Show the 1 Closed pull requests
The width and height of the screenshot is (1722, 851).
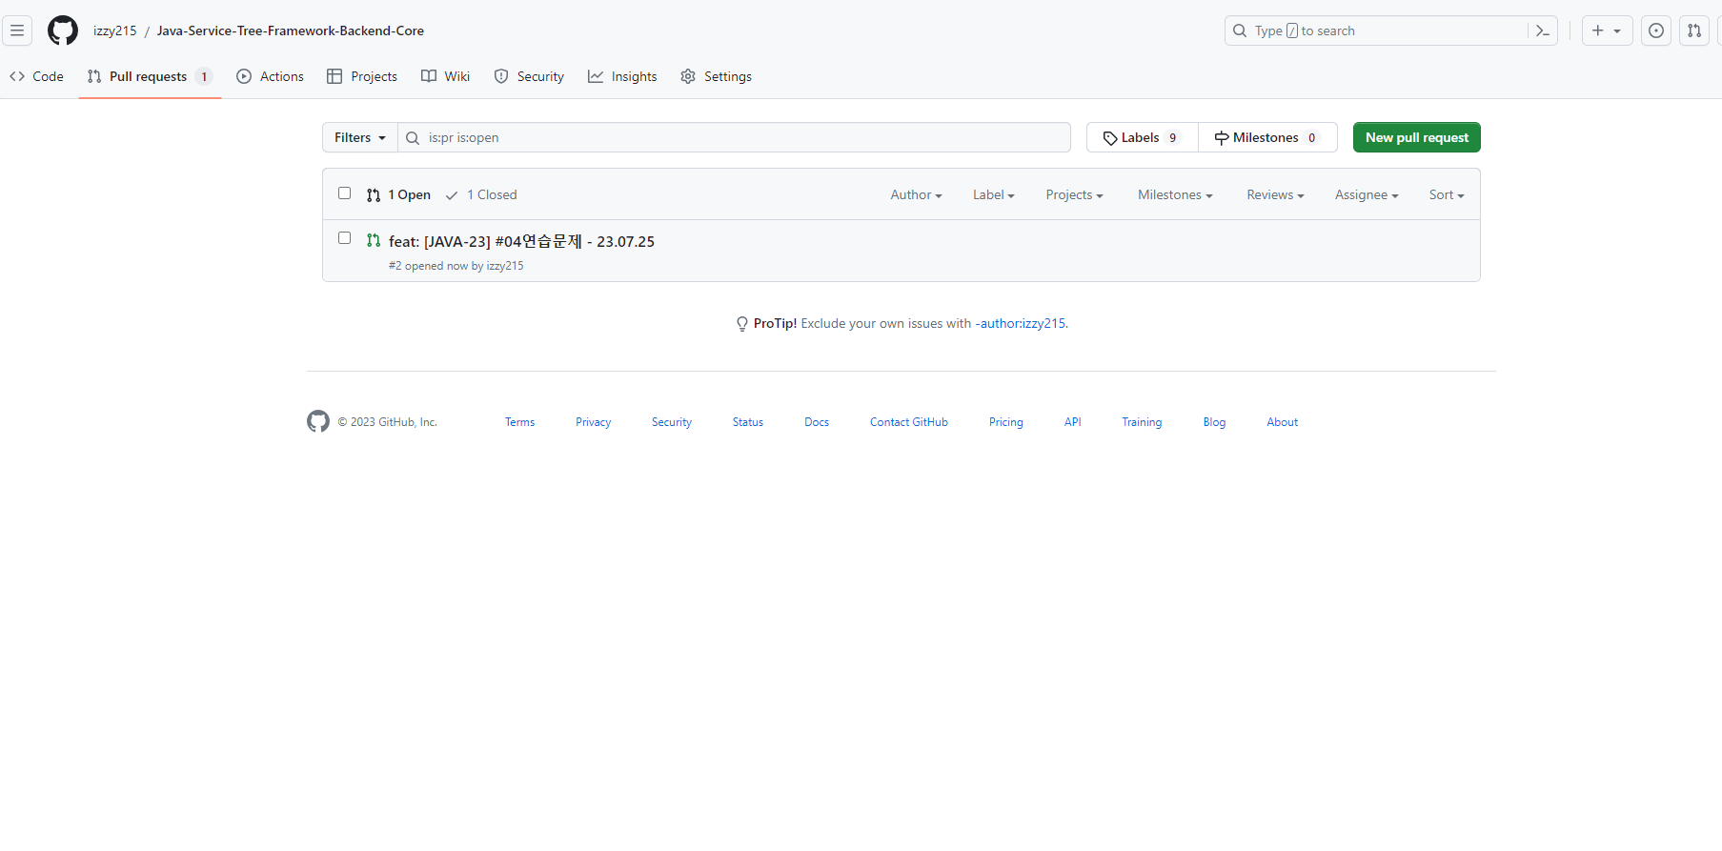click(x=481, y=194)
